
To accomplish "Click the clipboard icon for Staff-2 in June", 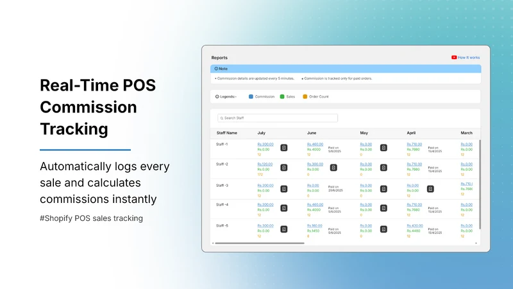I will [x=333, y=168].
